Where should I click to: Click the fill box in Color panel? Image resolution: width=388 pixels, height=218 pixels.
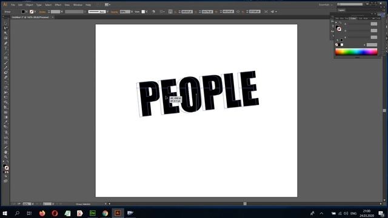point(337,27)
